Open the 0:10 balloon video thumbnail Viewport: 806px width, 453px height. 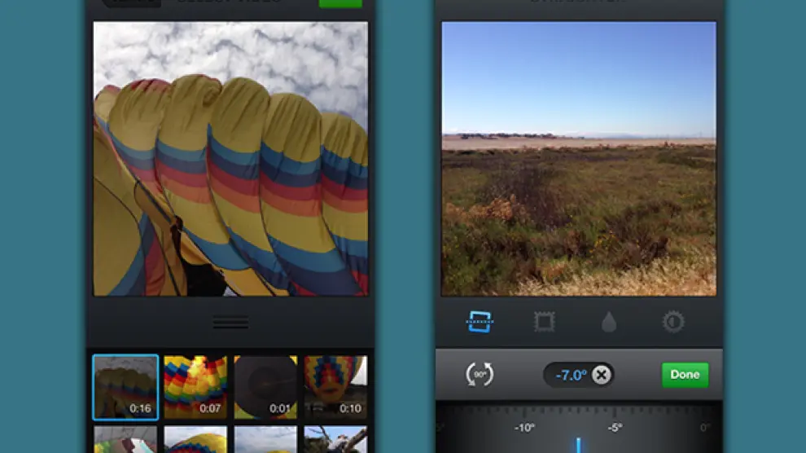(335, 386)
